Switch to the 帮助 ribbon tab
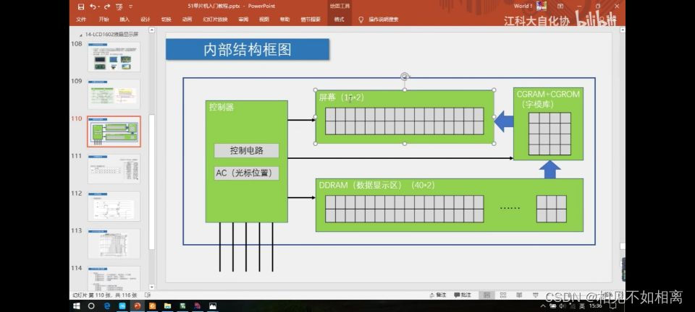Screen dimensions: 695x312 pyautogui.click(x=285, y=19)
